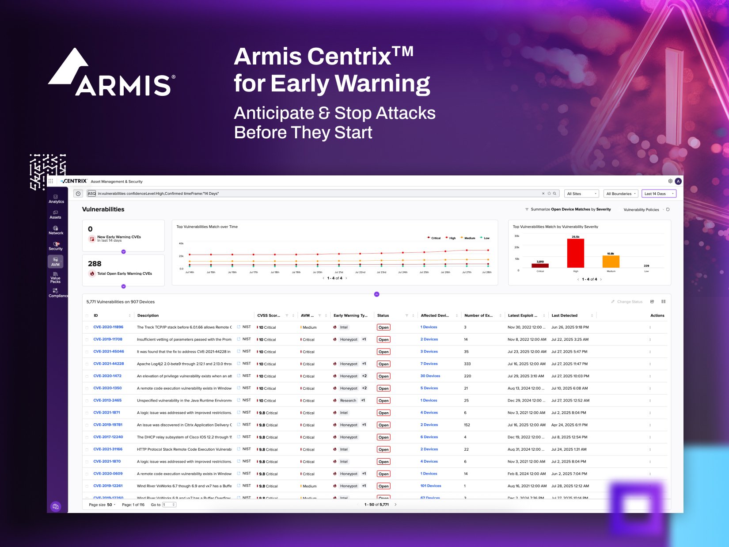Clear the search query with the X icon
Image resolution: width=729 pixels, height=547 pixels.
[x=543, y=194]
